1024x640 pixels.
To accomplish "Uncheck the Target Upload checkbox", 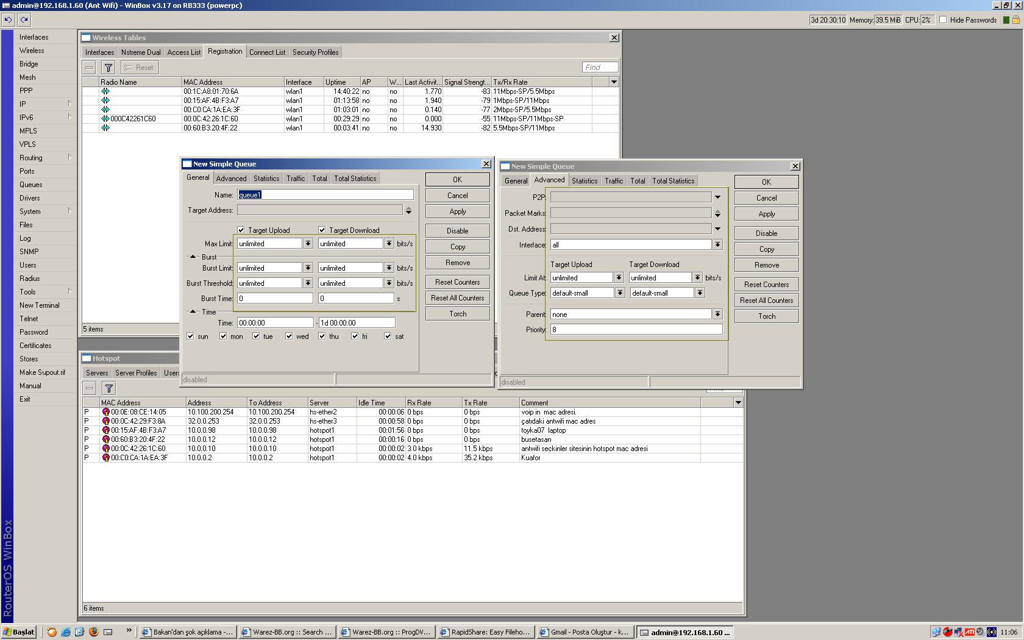I will (x=241, y=230).
